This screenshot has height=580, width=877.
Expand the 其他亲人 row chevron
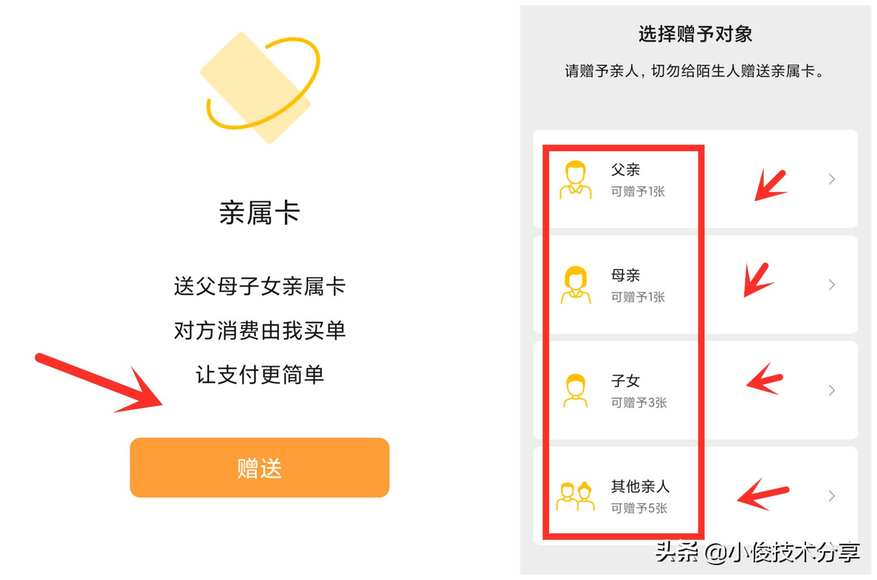tap(832, 496)
